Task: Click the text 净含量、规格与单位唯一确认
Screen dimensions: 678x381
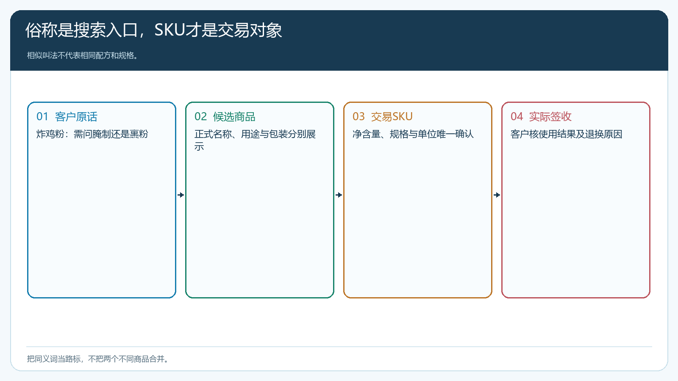Action: tap(413, 134)
